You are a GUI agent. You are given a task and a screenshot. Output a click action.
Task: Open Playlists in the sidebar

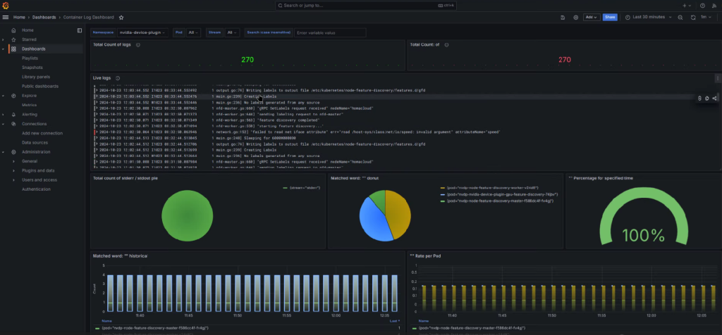coord(30,58)
